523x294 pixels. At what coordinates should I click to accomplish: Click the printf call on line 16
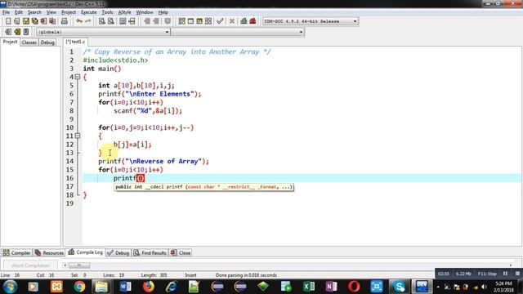[x=129, y=178]
